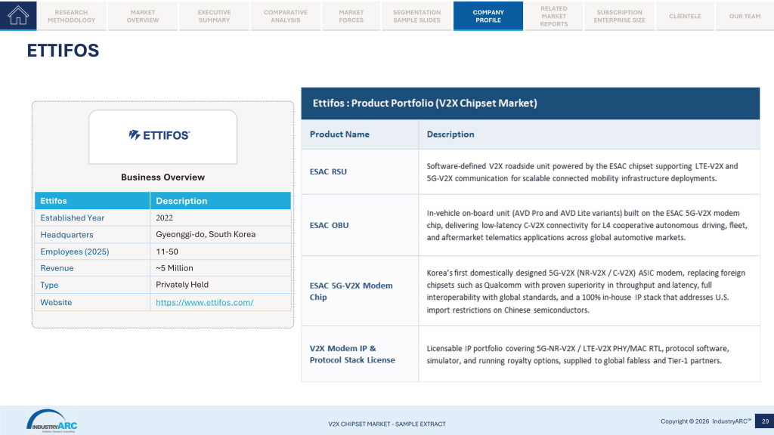Go to the Subscription Enterprise Size tab
The image size is (774, 435).
point(620,16)
